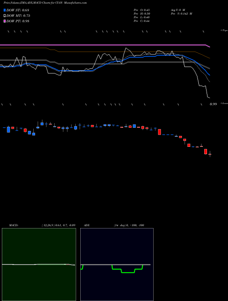Select the 'DOW PT: 0.98' legend label

pos(18,21)
